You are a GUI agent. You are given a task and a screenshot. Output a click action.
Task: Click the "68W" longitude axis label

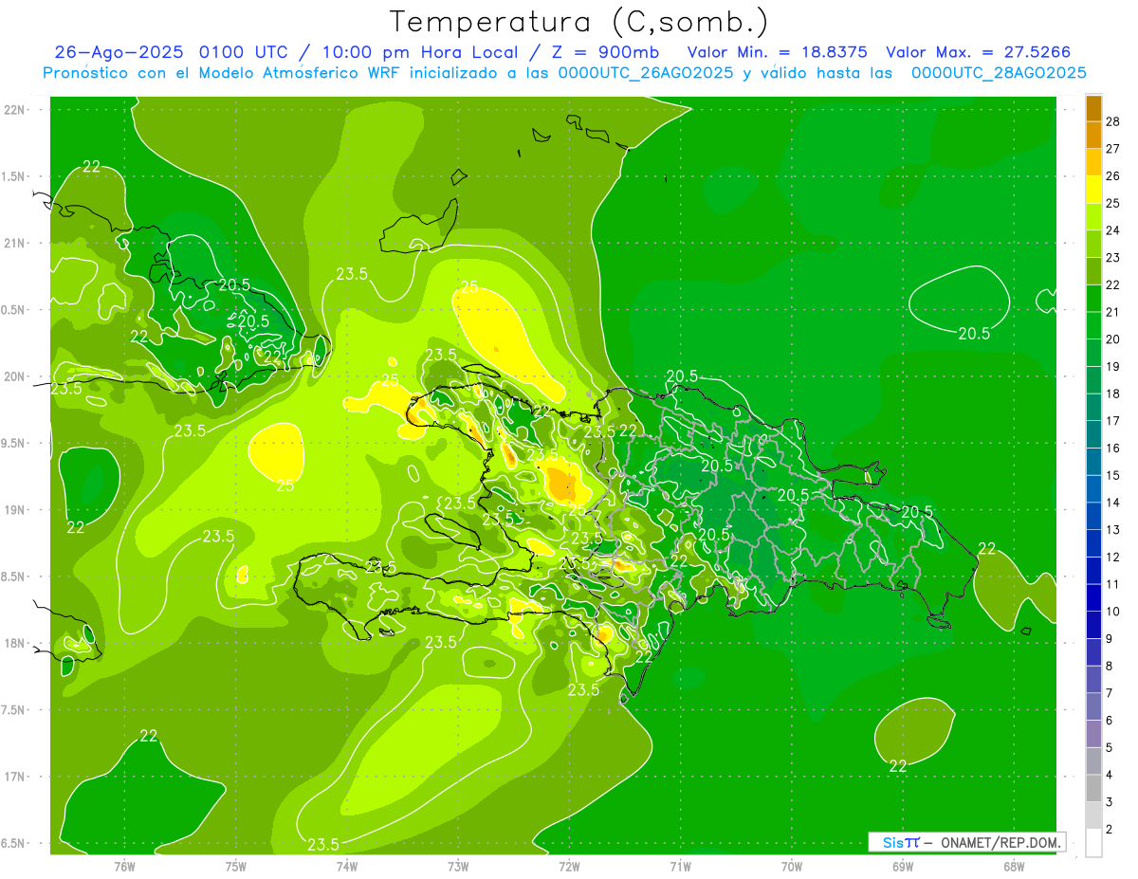1014,866
